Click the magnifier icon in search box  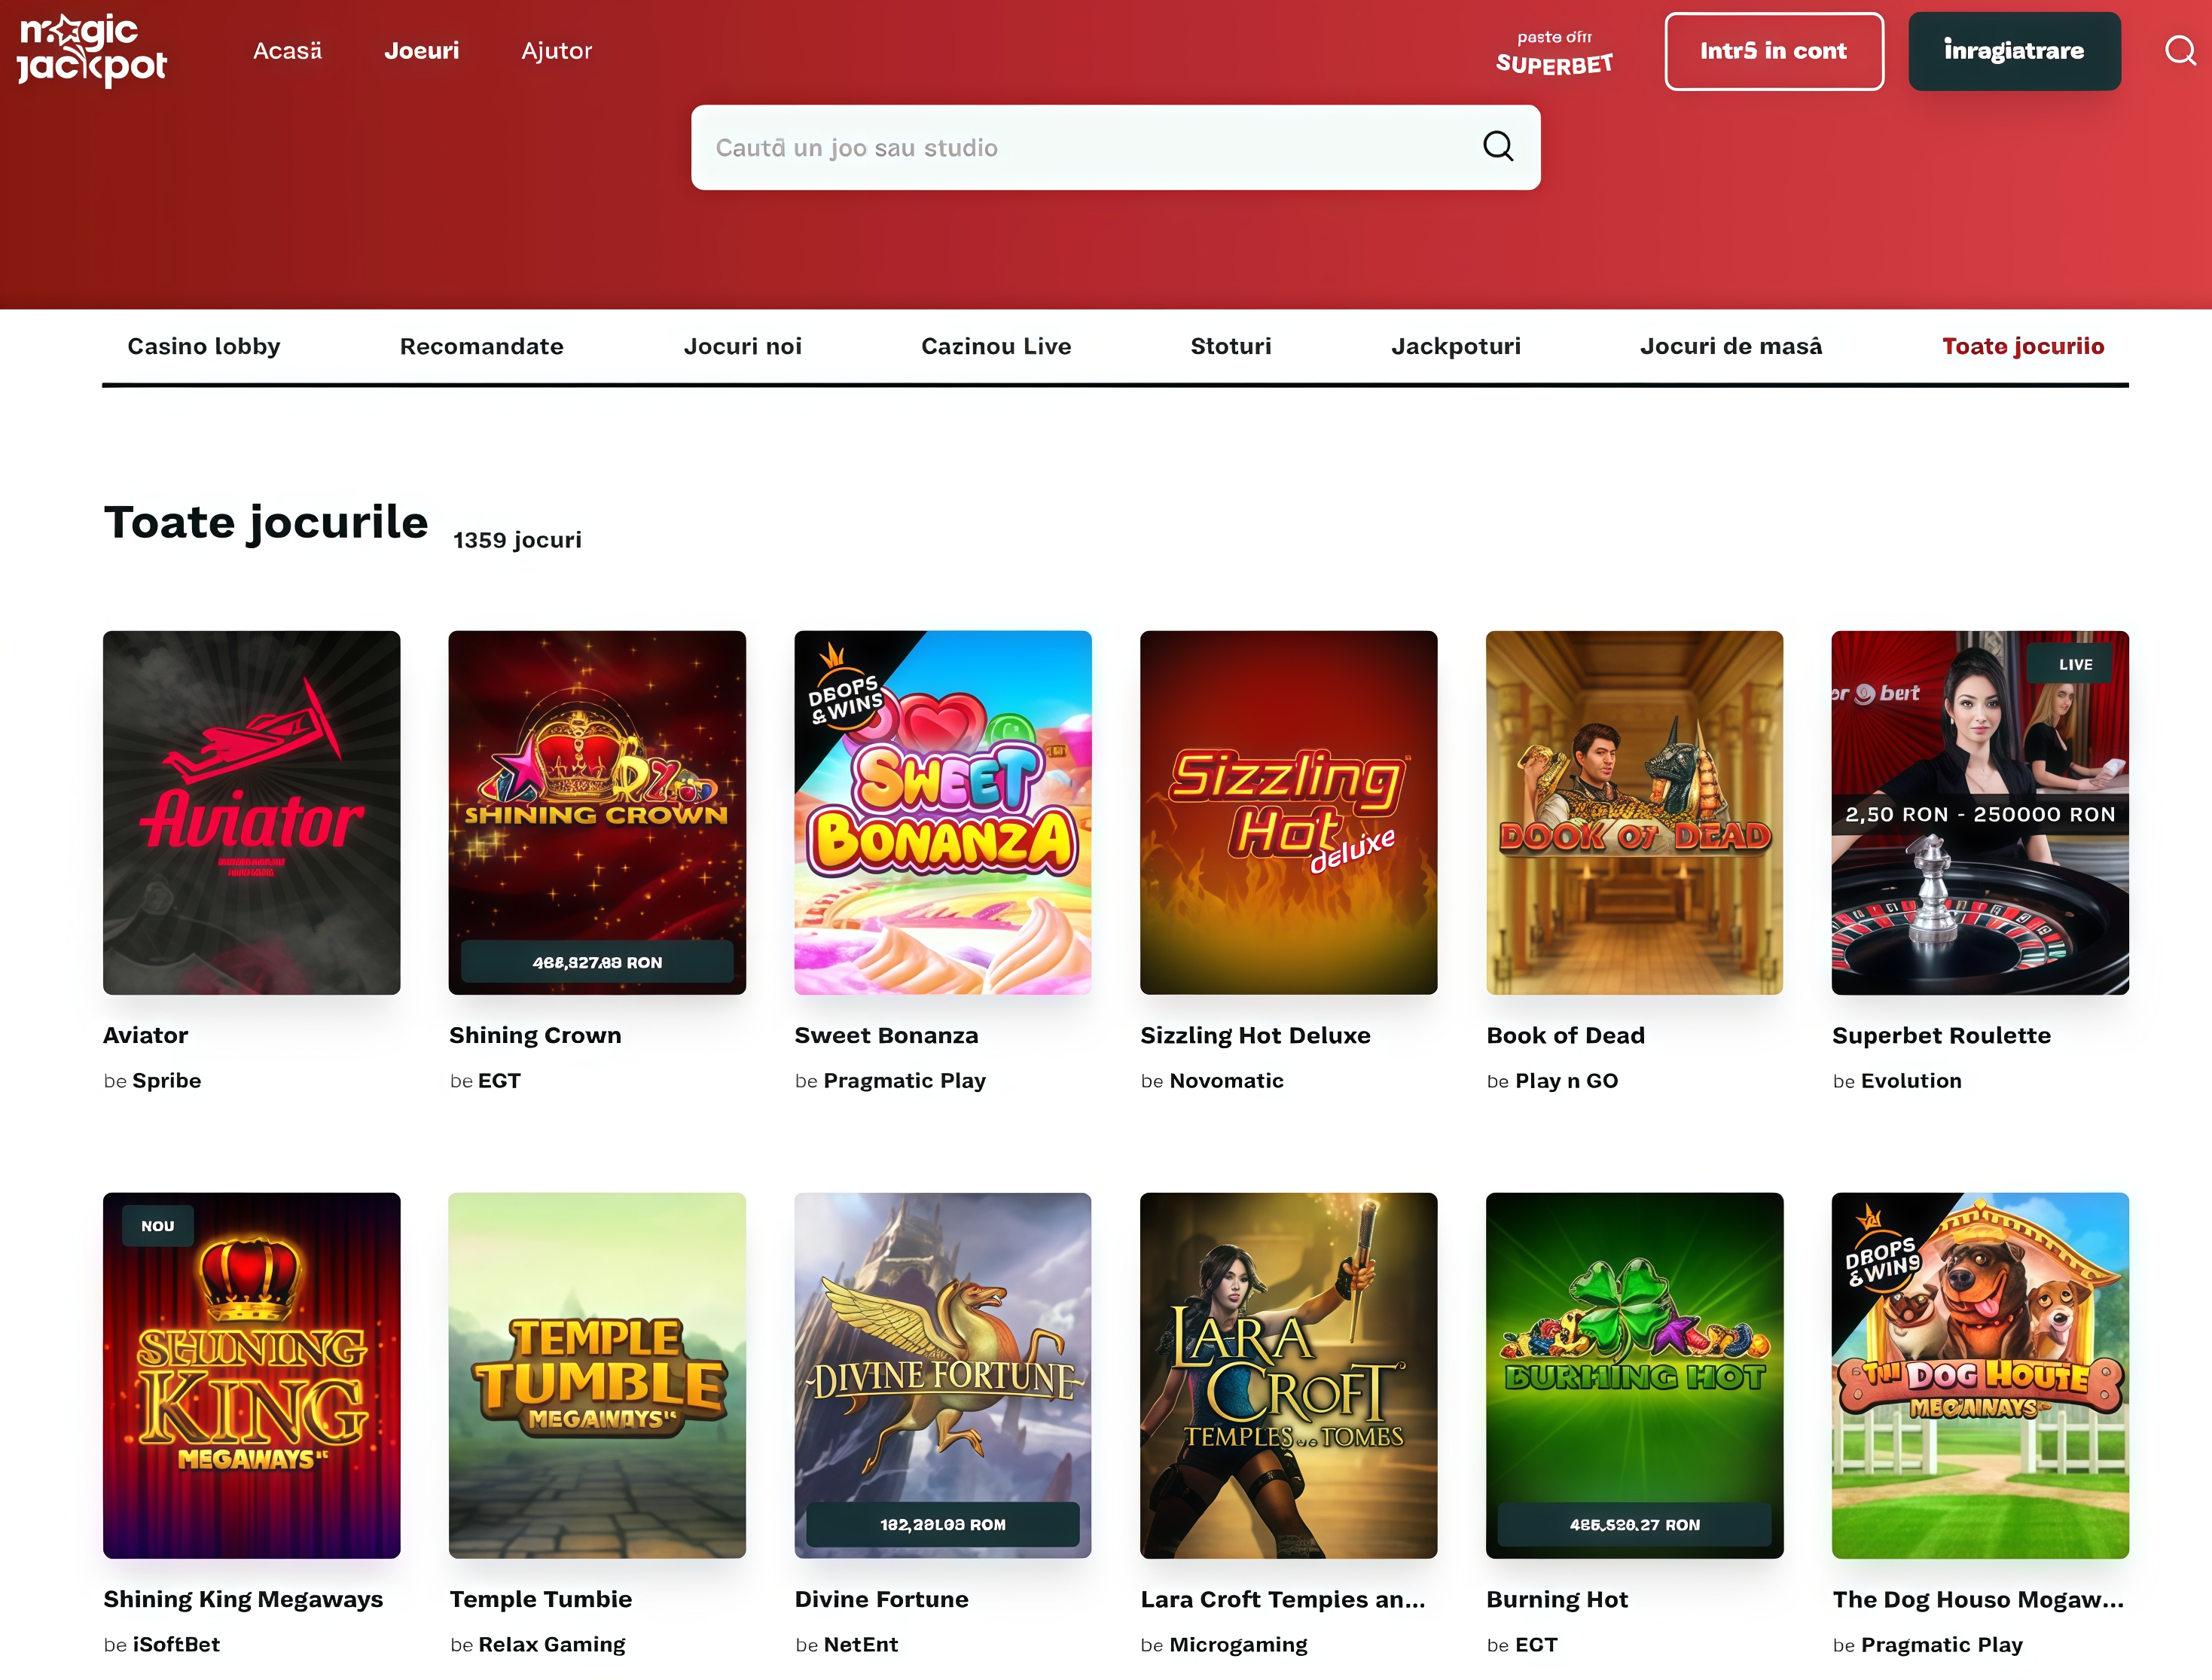pos(1497,146)
